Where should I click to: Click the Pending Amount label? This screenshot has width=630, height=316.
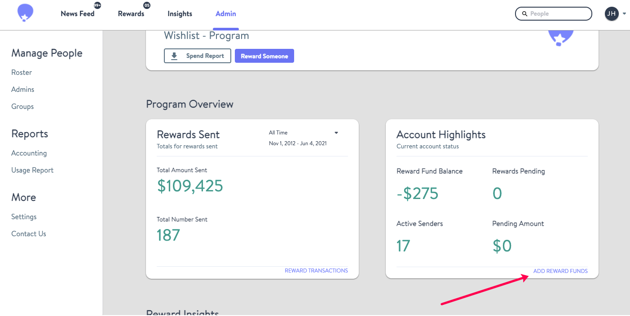[x=518, y=224]
